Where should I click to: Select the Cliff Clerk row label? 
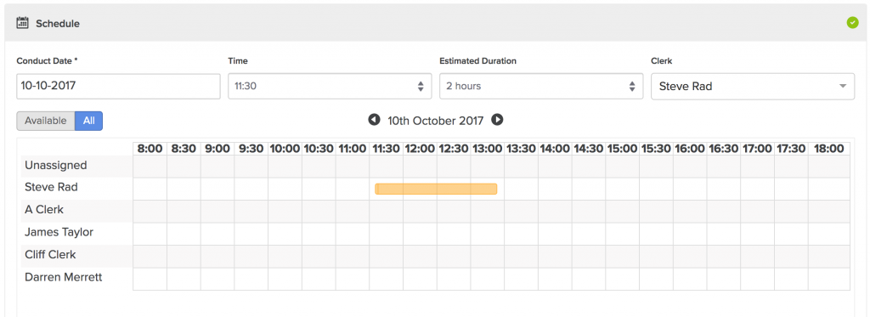click(50, 255)
